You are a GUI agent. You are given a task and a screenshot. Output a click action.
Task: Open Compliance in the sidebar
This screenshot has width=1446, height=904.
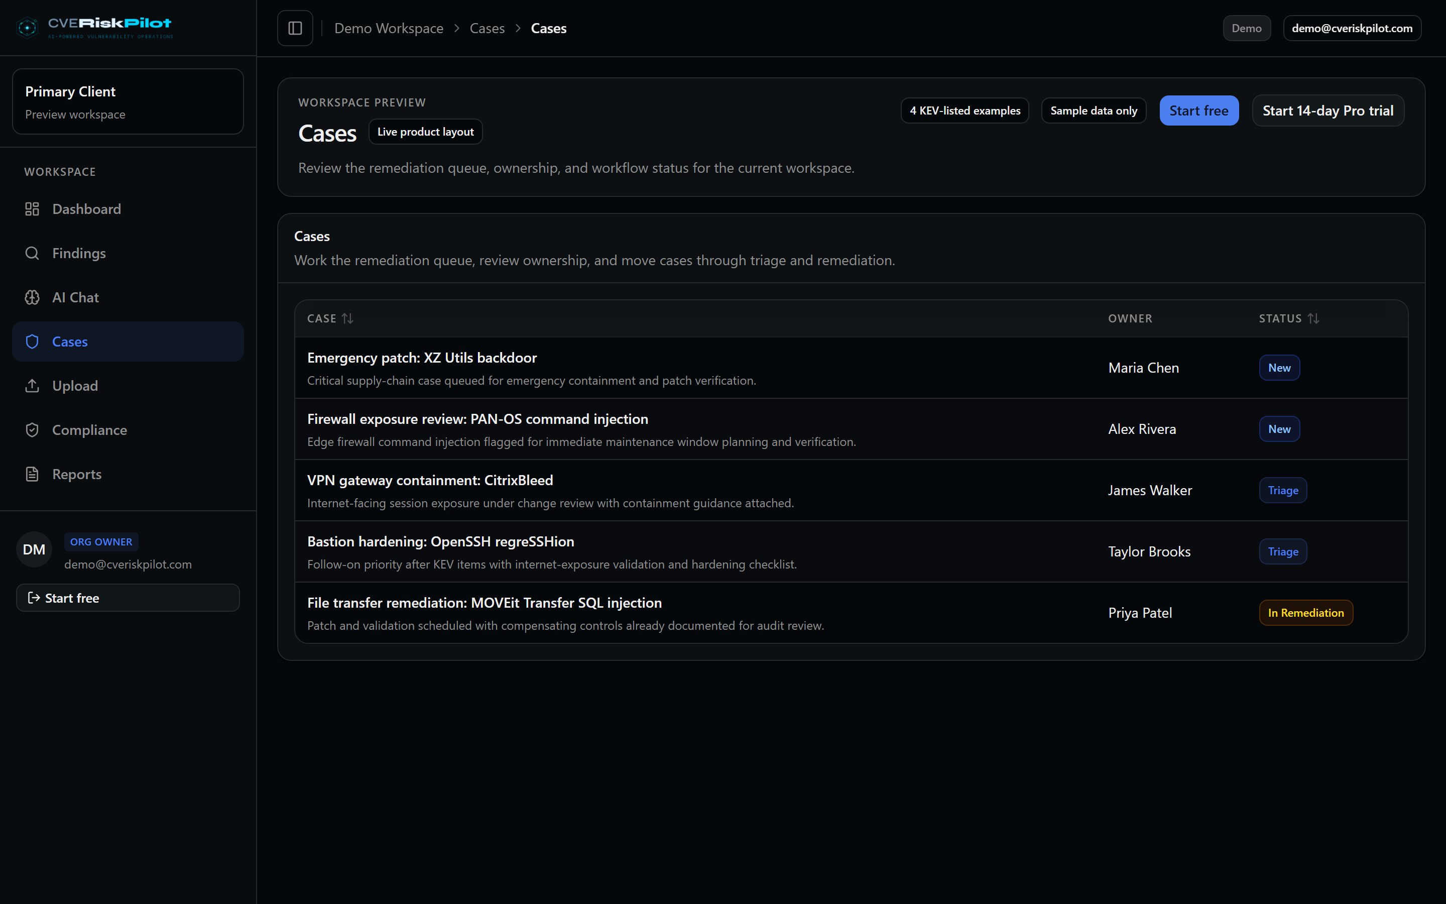[128, 430]
